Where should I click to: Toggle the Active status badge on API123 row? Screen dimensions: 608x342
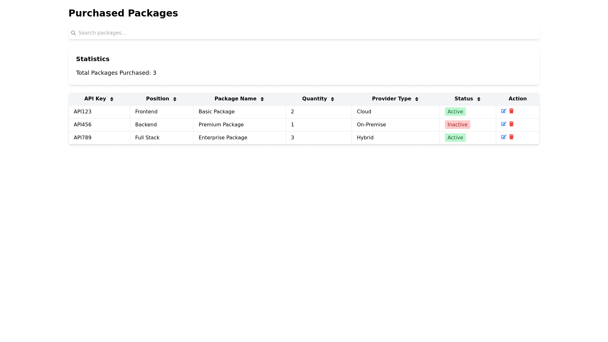click(455, 111)
